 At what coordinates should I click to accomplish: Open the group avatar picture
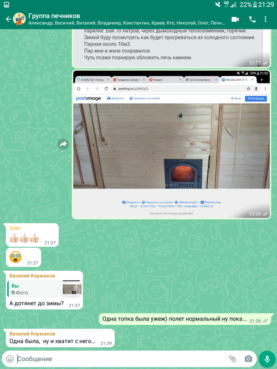pos(19,19)
